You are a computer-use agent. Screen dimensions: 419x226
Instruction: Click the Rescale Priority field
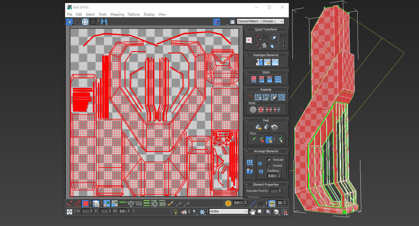tap(274, 191)
